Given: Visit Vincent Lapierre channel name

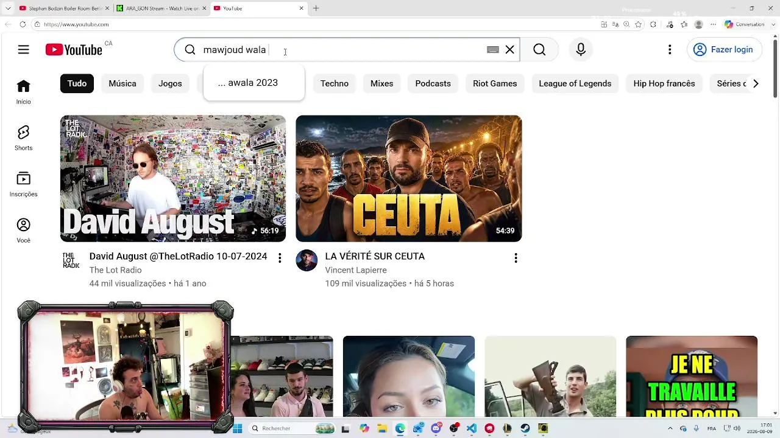Looking at the screenshot, I should 356,270.
